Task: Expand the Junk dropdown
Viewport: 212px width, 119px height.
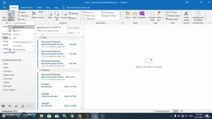Action: 22,19
